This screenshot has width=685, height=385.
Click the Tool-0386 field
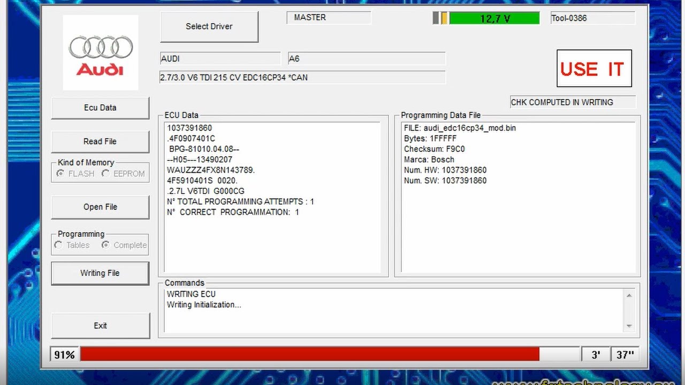pyautogui.click(x=592, y=18)
